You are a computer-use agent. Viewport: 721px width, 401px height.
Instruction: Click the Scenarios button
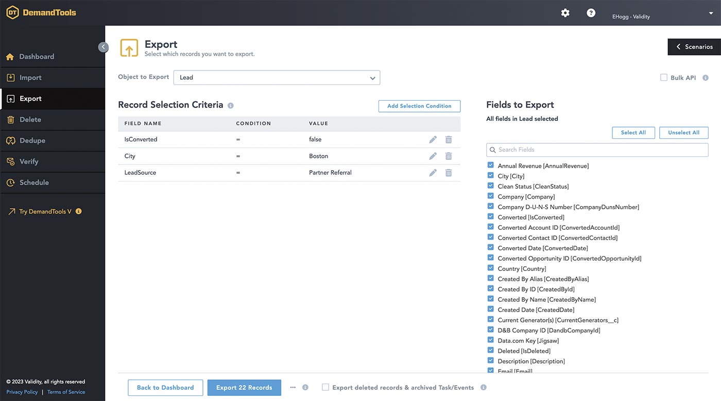[x=694, y=47]
